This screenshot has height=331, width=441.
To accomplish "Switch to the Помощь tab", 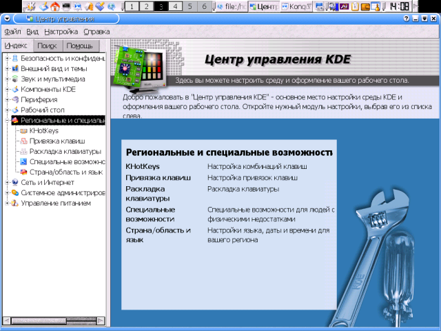I will click(80, 46).
